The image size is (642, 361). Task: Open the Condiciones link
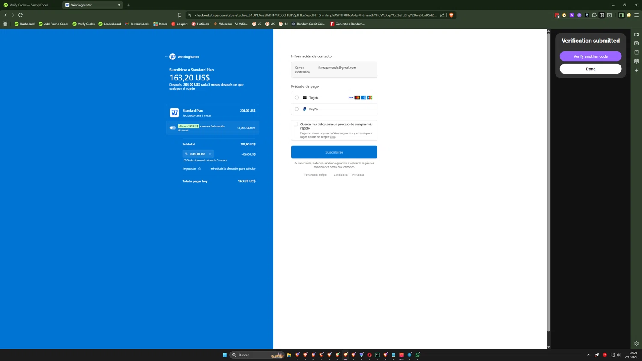pos(341,175)
